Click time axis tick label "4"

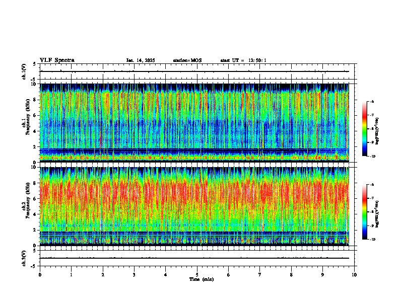(166, 275)
